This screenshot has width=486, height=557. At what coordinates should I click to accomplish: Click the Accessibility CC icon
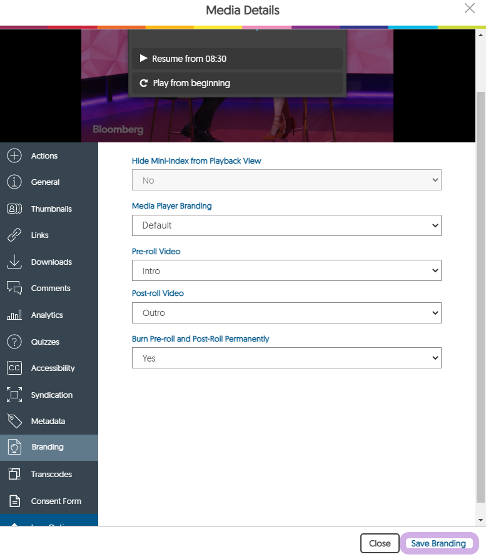[14, 368]
